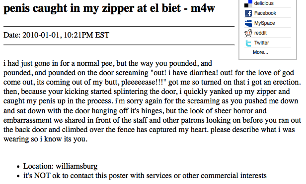The width and height of the screenshot is (306, 184).
Task: Share post via Twitter text link
Action: [261, 43]
